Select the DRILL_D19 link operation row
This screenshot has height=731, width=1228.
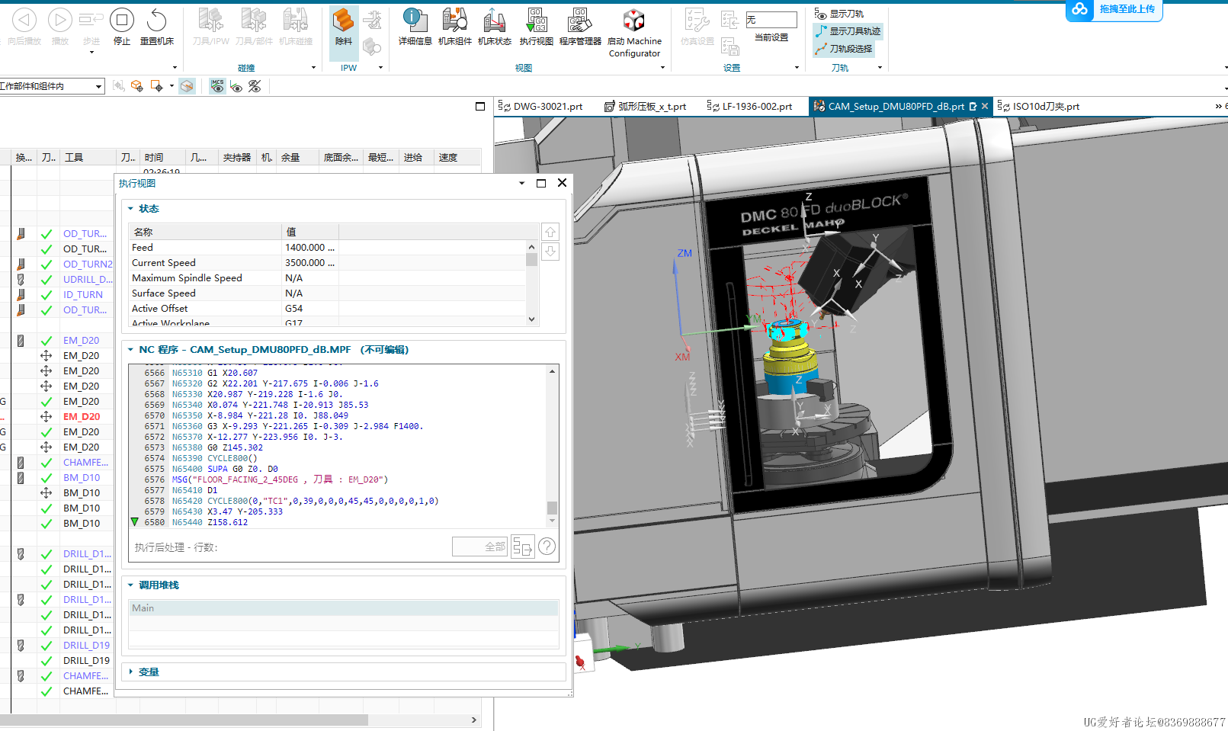(x=86, y=646)
